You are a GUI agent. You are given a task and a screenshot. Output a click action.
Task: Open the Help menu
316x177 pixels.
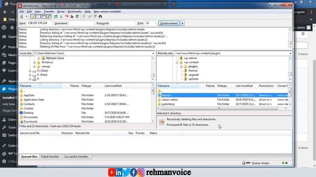(x=87, y=11)
